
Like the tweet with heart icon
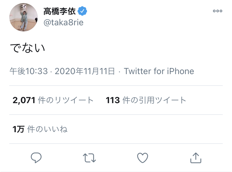pyautogui.click(x=142, y=158)
